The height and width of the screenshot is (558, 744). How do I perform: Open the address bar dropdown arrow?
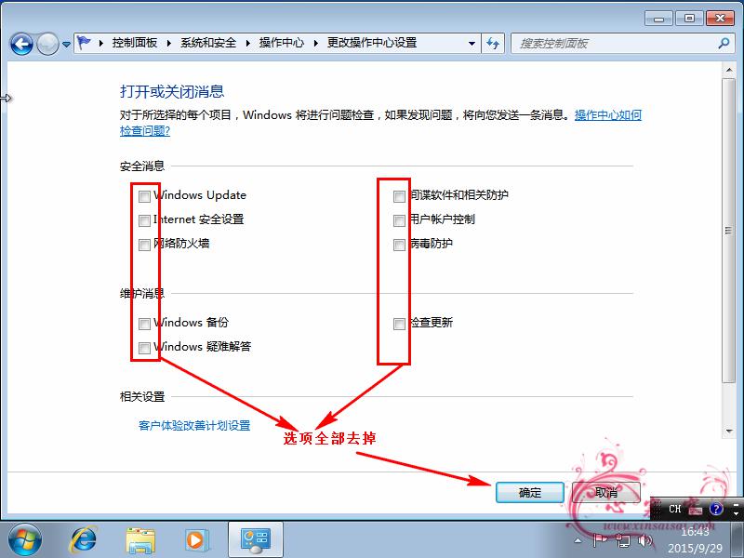coord(472,43)
